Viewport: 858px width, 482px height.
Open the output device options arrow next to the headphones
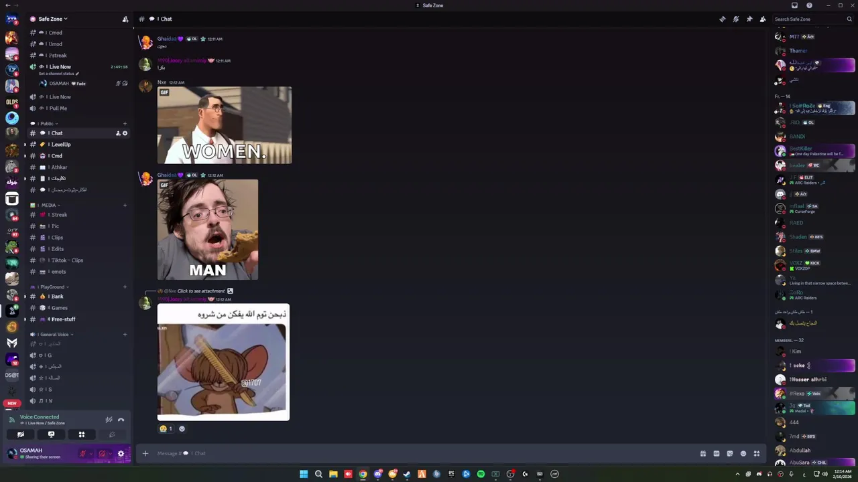(x=110, y=453)
